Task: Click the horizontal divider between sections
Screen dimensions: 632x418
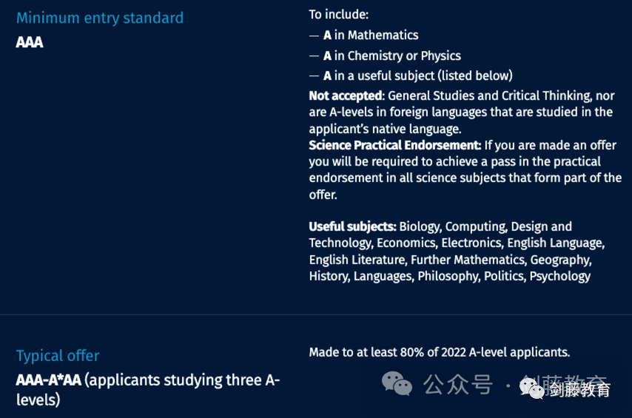Action: tap(316, 314)
